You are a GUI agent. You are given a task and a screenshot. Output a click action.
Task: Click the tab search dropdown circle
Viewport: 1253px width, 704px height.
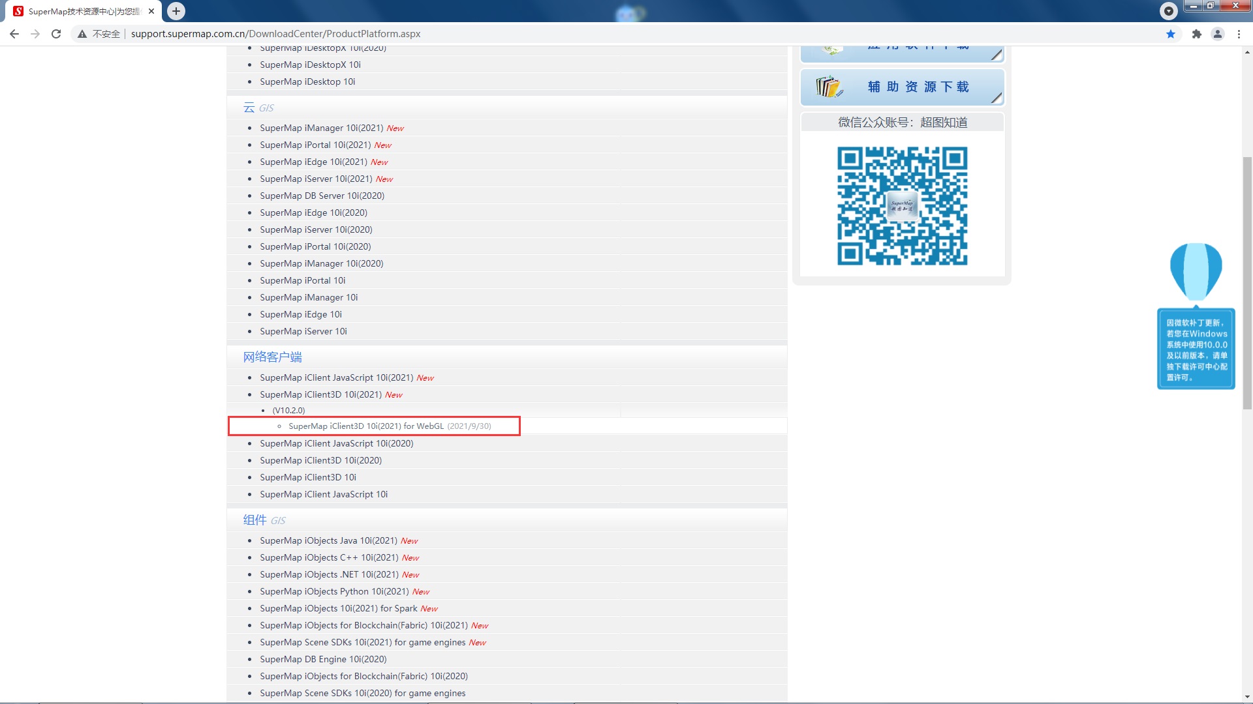[1169, 10]
